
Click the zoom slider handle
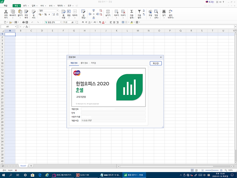click(212, 170)
